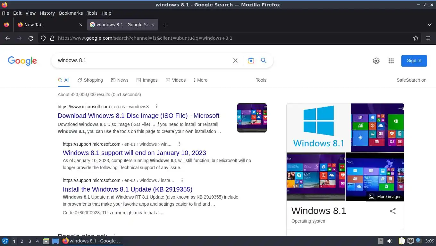This screenshot has width=436, height=246.
Task: Reload the current page
Action: coord(31,38)
